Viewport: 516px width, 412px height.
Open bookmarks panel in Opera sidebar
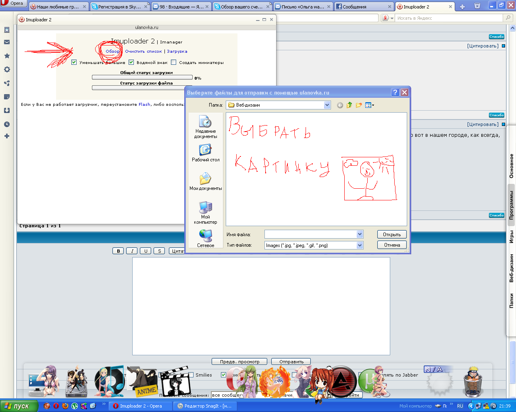(7, 30)
